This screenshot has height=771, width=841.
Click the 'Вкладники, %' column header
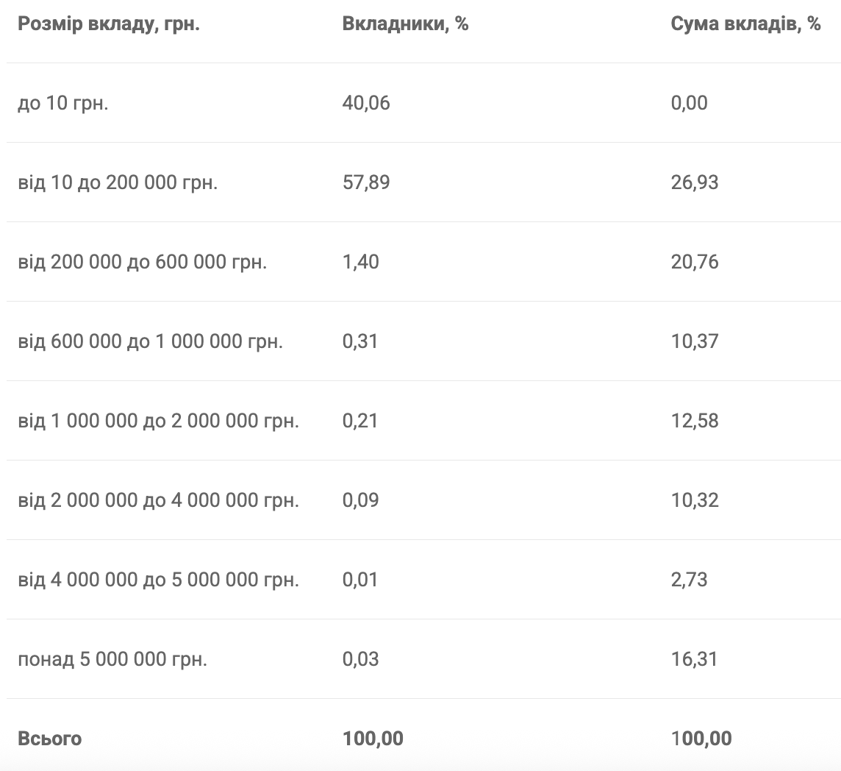[405, 24]
